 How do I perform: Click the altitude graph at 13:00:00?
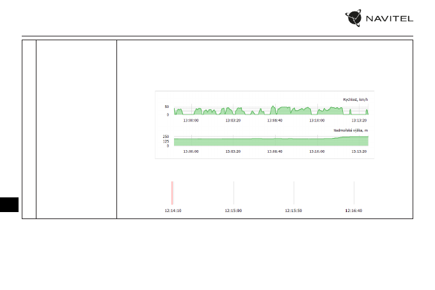point(191,141)
